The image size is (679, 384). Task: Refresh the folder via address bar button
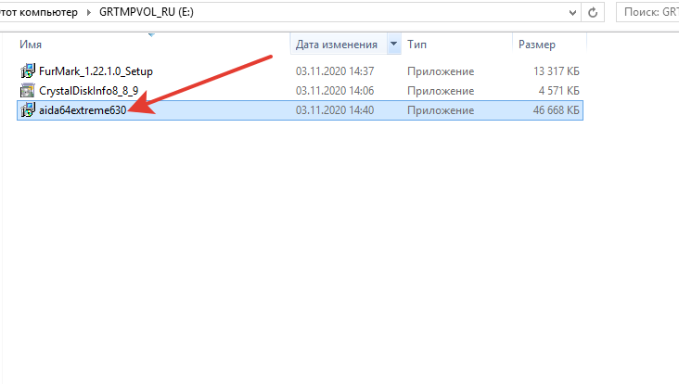point(593,12)
